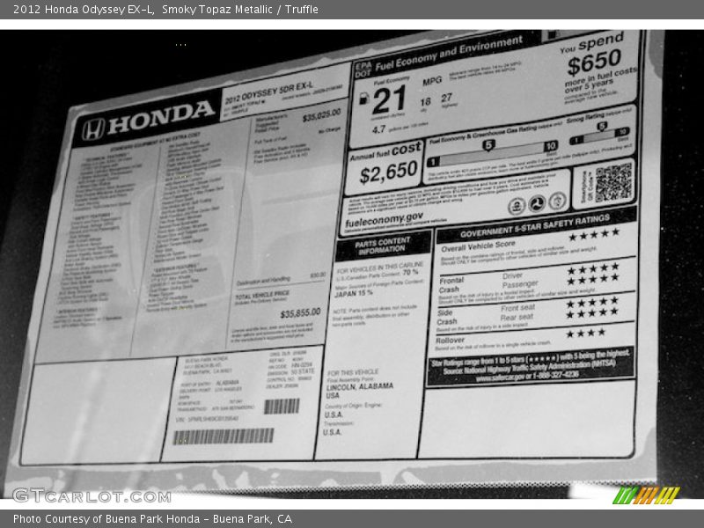Click the Honda H emblem logo
704x528 pixels.
93,129
